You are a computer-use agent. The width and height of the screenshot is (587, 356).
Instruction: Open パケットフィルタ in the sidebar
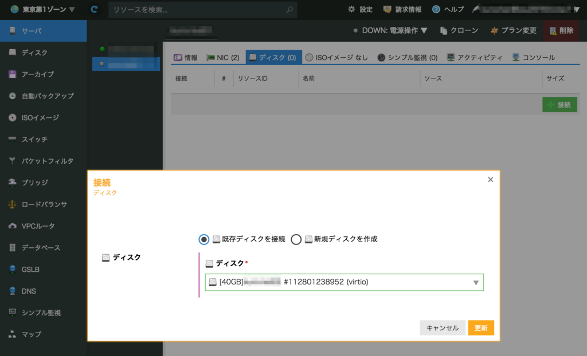[x=44, y=161]
